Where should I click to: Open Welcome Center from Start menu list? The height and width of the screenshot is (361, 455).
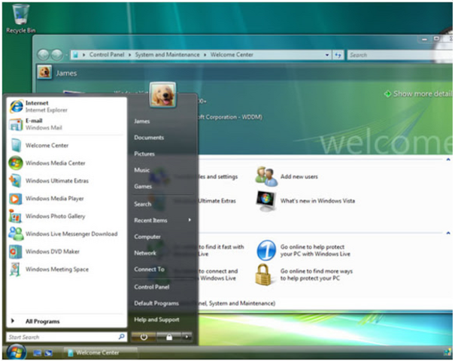[67, 145]
